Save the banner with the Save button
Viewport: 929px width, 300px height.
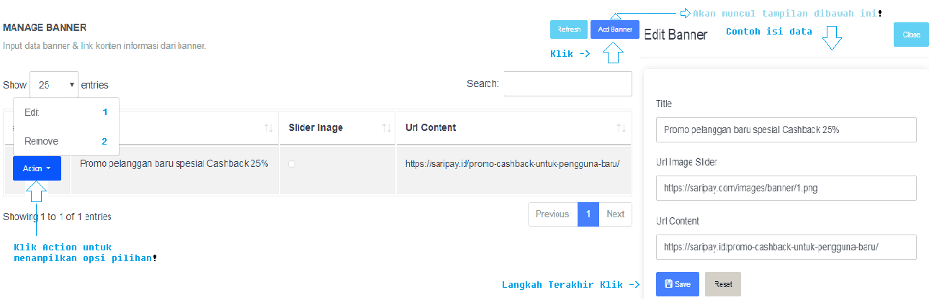point(677,284)
